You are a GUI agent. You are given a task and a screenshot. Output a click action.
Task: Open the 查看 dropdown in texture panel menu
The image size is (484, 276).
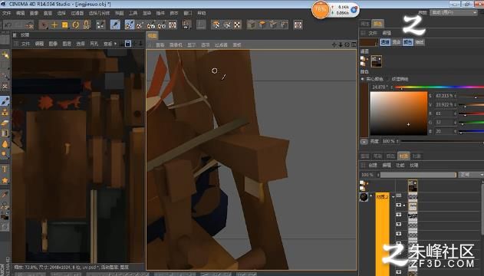pyautogui.click(x=110, y=44)
